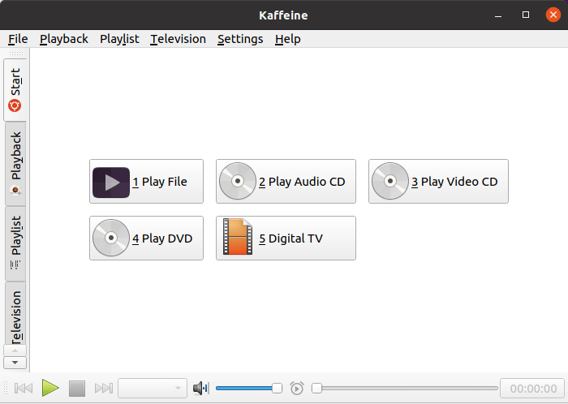The width and height of the screenshot is (568, 404).
Task: Click the toolbar drag handle at bottom left
Action: (6, 388)
